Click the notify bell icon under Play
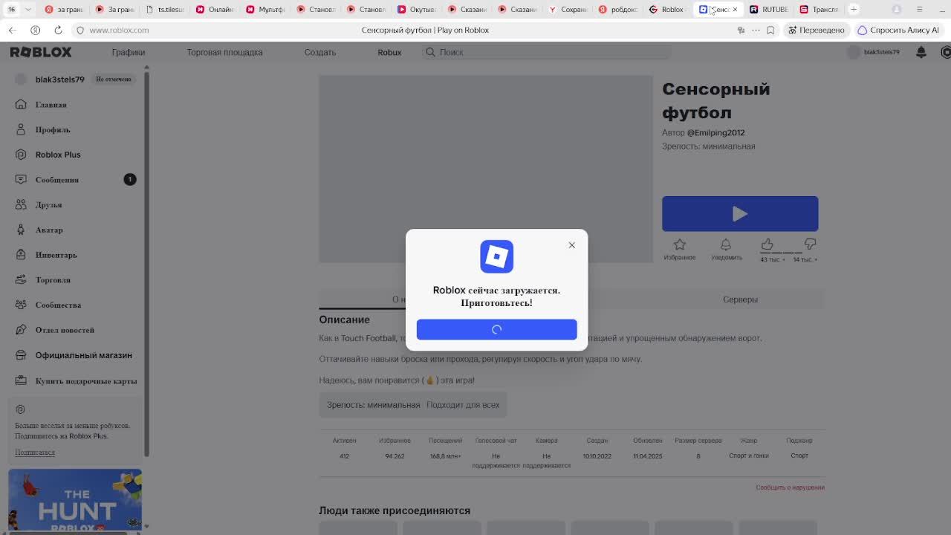Screen dimensions: 951x535 click(726, 244)
